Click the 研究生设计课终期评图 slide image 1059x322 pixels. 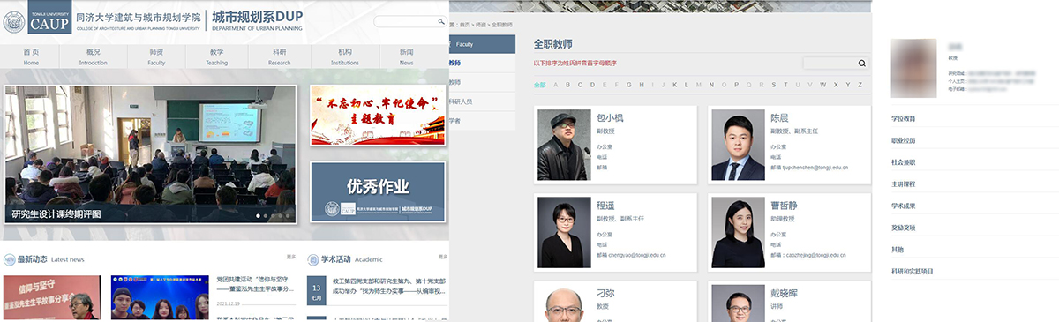tap(150, 154)
